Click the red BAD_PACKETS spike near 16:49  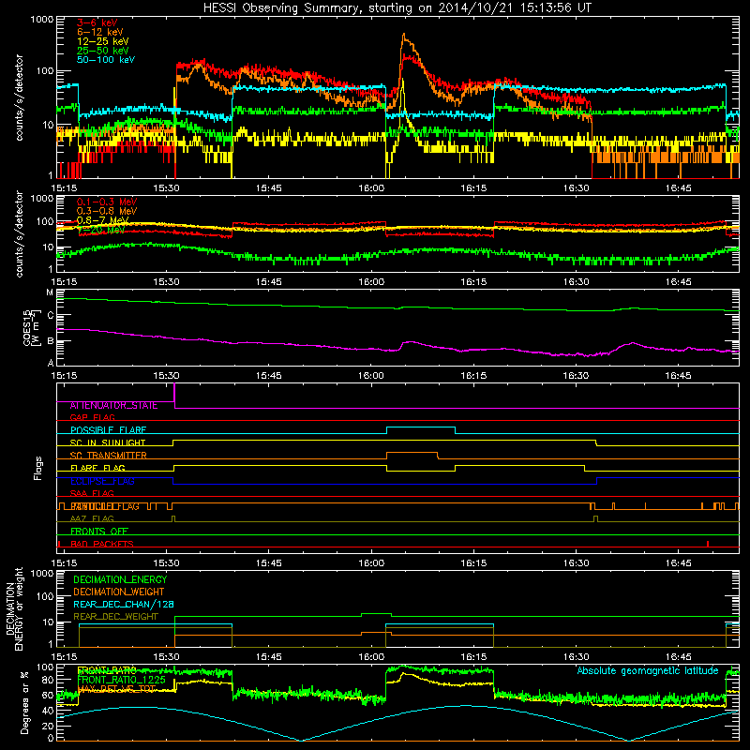708,544
